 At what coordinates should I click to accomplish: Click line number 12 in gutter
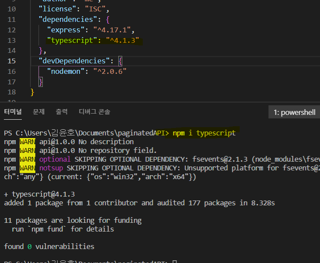(12, 30)
